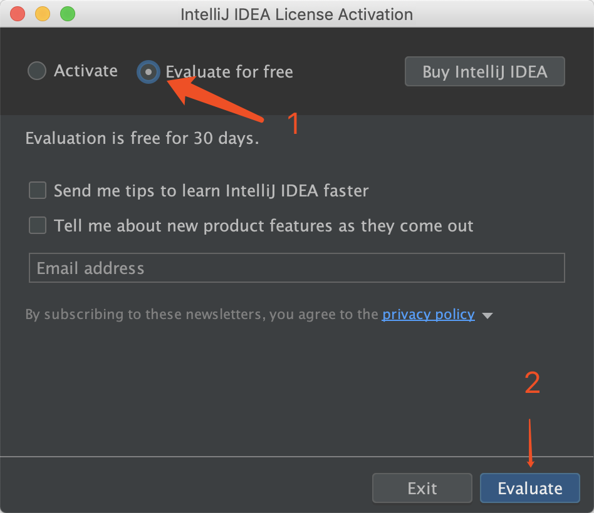Open the privacy policy link
The width and height of the screenshot is (594, 513).
(428, 315)
